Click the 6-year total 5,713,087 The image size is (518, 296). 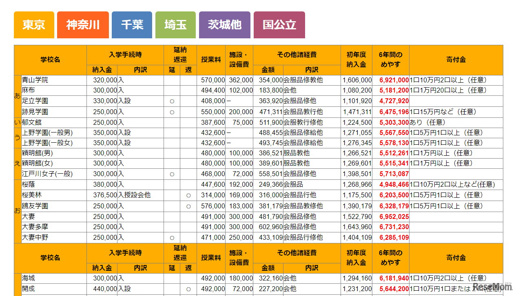[394, 174]
